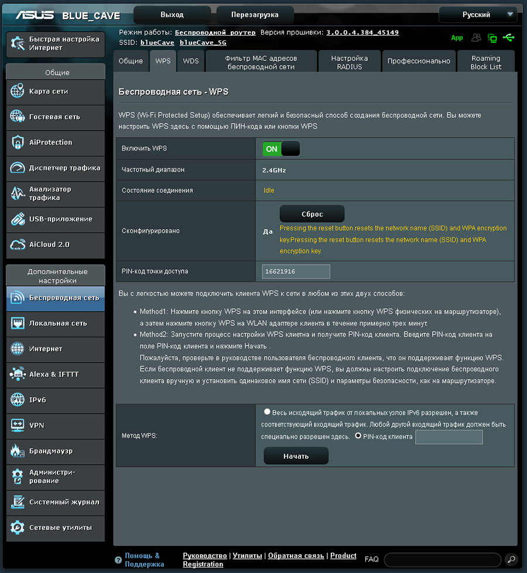
Task: Click the FAQ search input field
Action: tap(443, 560)
